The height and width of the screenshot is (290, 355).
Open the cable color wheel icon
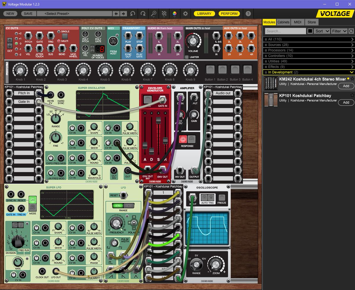(175, 14)
